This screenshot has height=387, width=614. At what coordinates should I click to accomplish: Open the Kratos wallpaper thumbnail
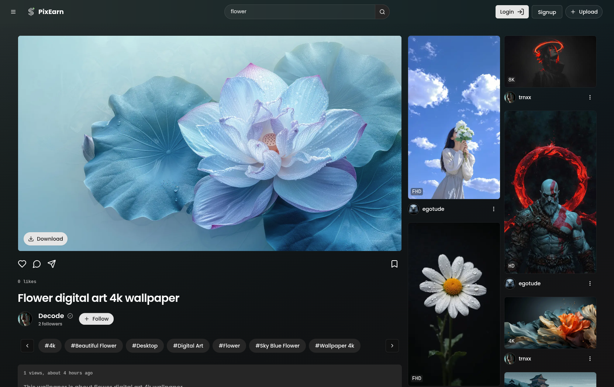[x=550, y=192]
